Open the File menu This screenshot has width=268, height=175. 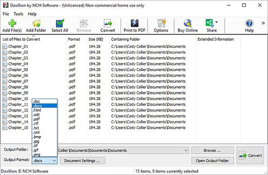click(x=6, y=14)
